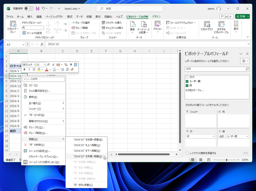Adjust the zoom slider in status bar

pyautogui.click(x=227, y=160)
